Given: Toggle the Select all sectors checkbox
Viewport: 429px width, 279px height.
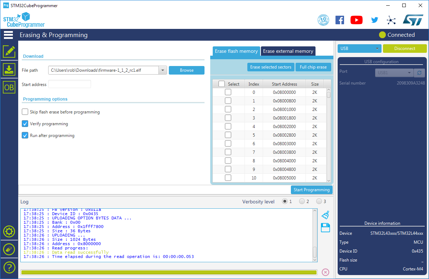Looking at the screenshot, I should click(222, 84).
